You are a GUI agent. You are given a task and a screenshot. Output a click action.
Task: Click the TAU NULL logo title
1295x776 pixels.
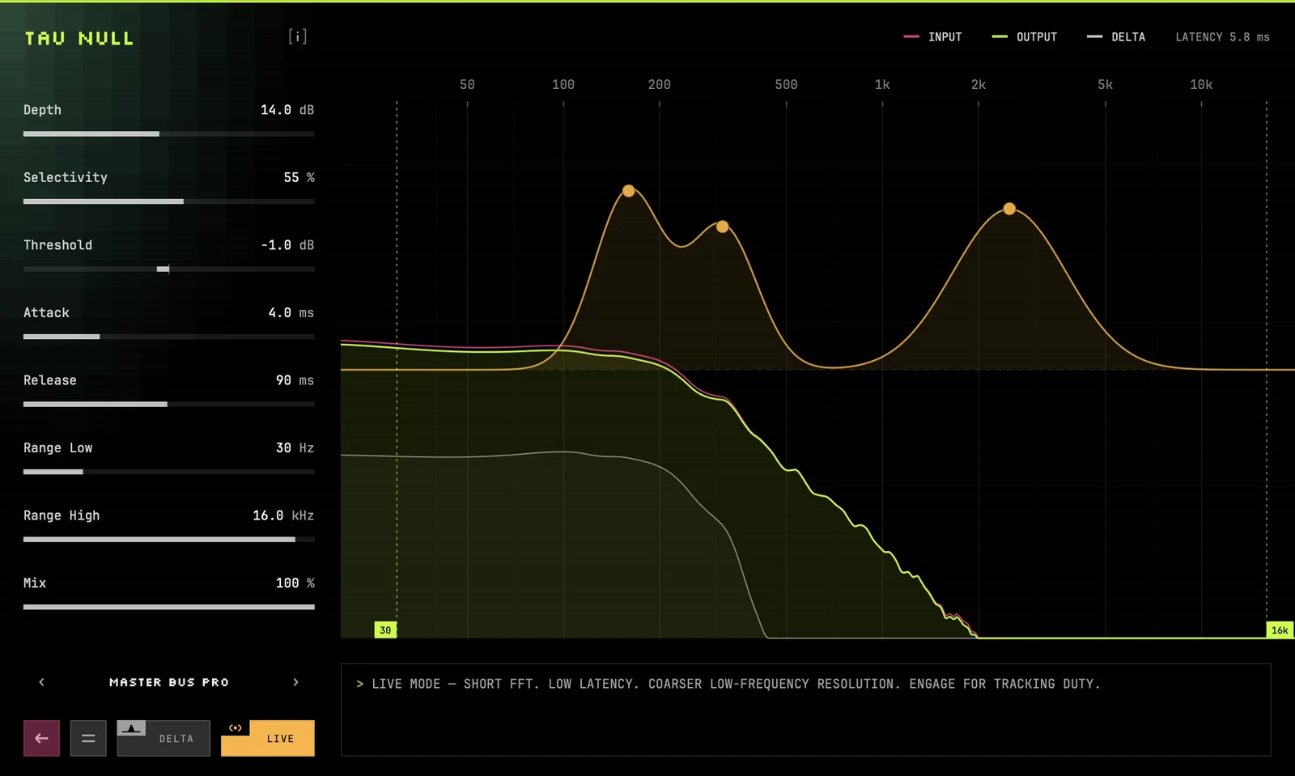point(79,38)
